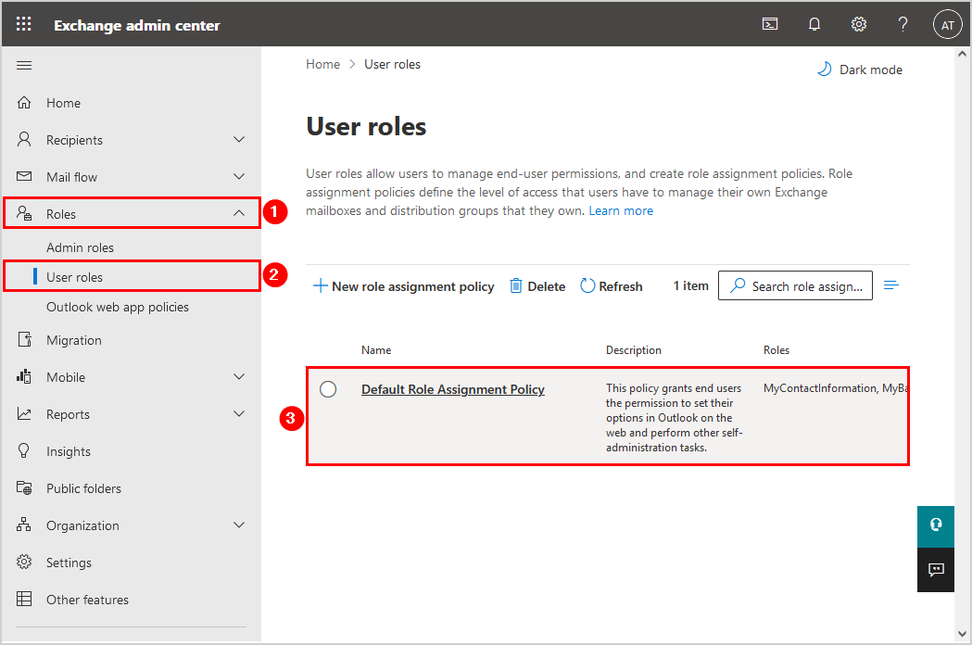Collapse the navigation hamburger menu
972x645 pixels.
[x=24, y=65]
